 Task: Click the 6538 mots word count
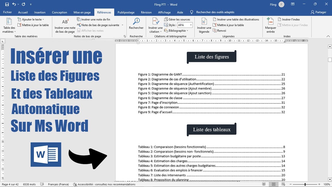click(29, 184)
